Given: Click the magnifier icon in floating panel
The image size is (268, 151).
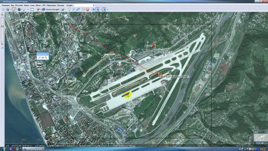Looking at the screenshot, I should click(46, 58).
